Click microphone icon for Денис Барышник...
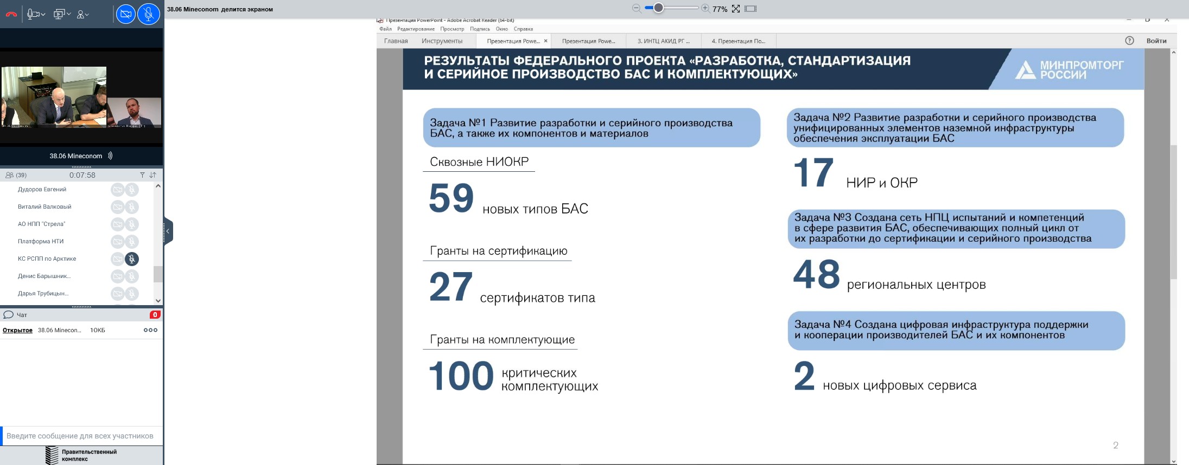This screenshot has height=465, width=1189. coord(132,276)
